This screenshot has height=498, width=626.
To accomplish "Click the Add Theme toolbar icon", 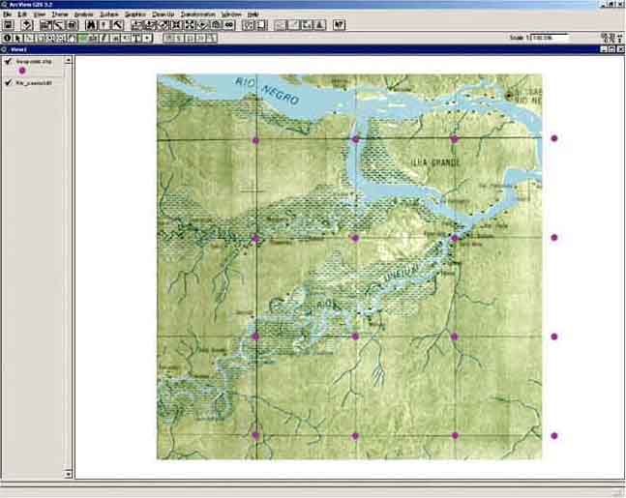I will click(x=27, y=24).
